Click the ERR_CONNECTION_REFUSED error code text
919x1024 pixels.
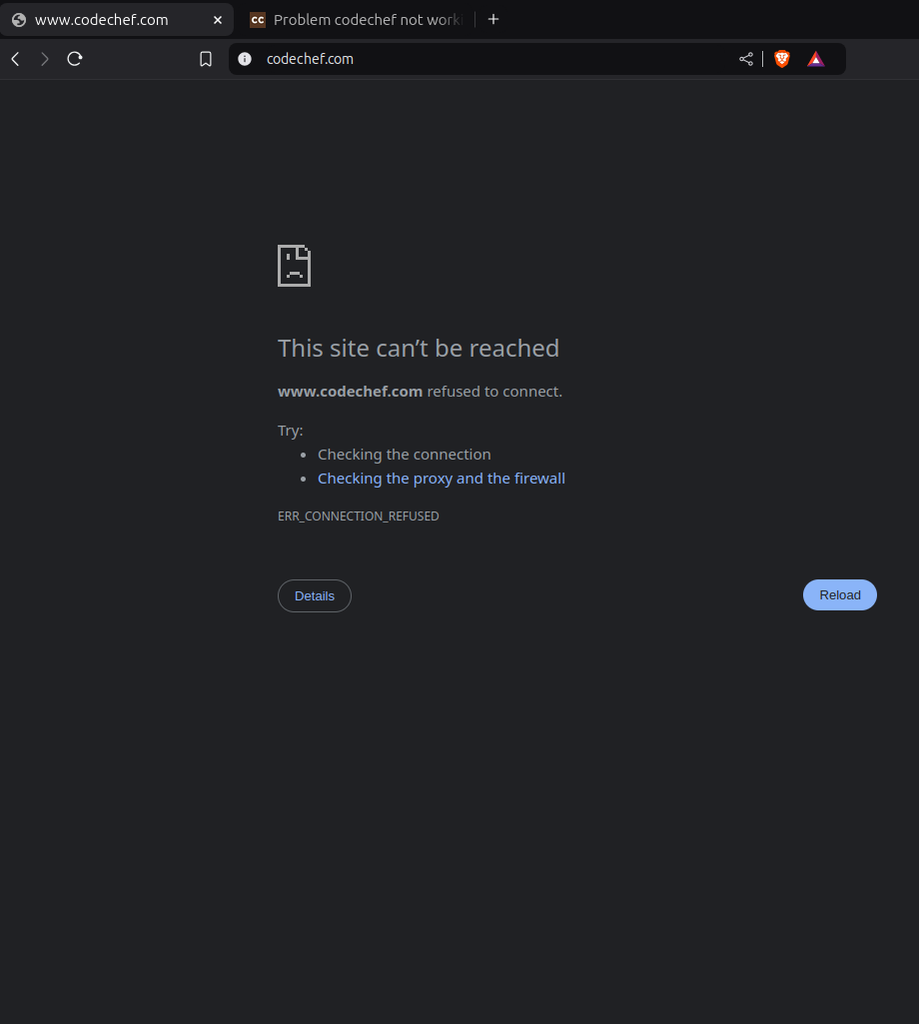click(359, 516)
